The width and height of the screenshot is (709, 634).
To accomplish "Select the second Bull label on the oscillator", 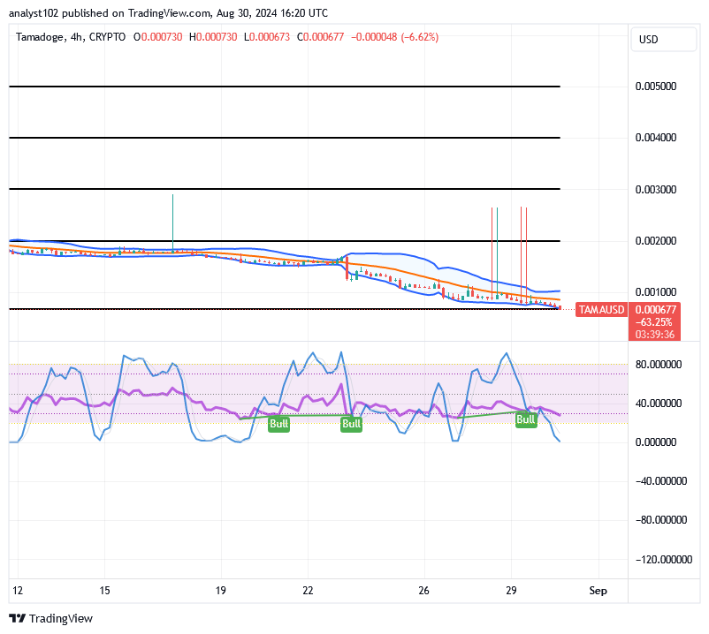I will tap(351, 424).
